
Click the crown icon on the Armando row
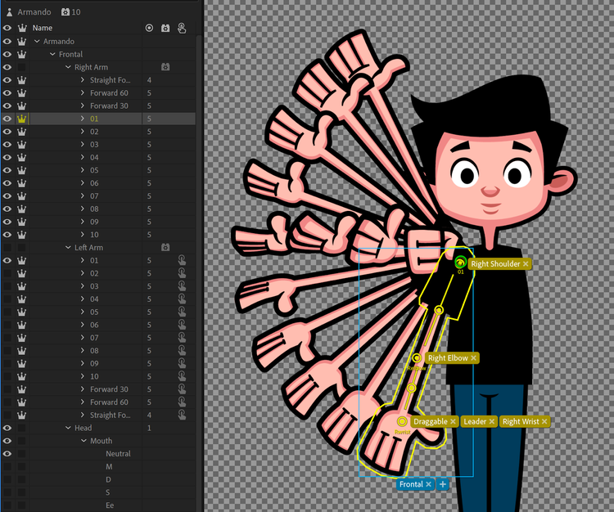click(x=22, y=41)
